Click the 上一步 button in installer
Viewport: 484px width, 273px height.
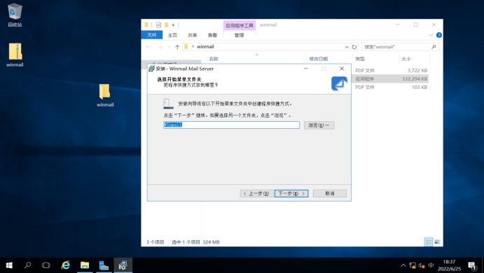click(256, 193)
